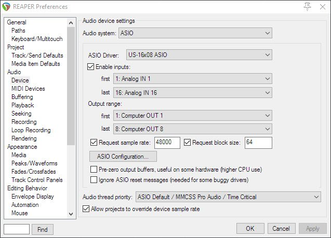Select Device under Audio
The image size is (331, 238).
[20, 80]
